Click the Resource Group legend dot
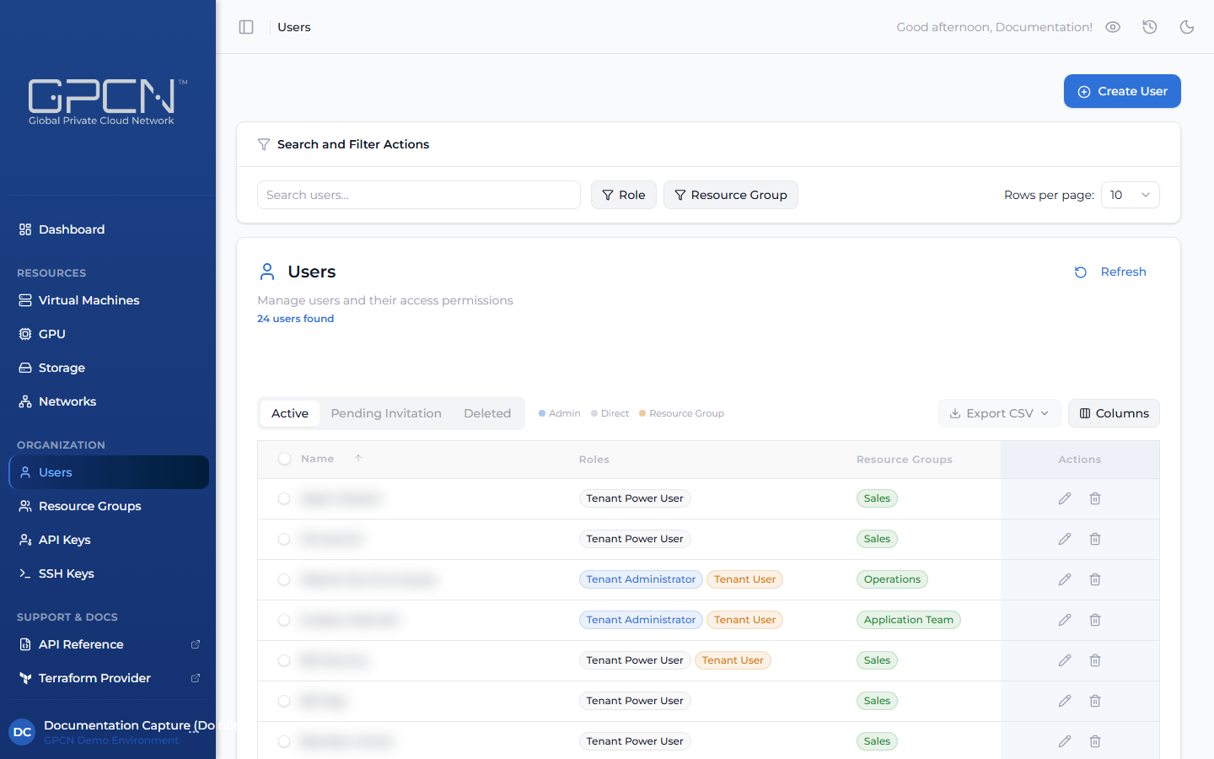This screenshot has height=759, width=1214. (x=642, y=413)
